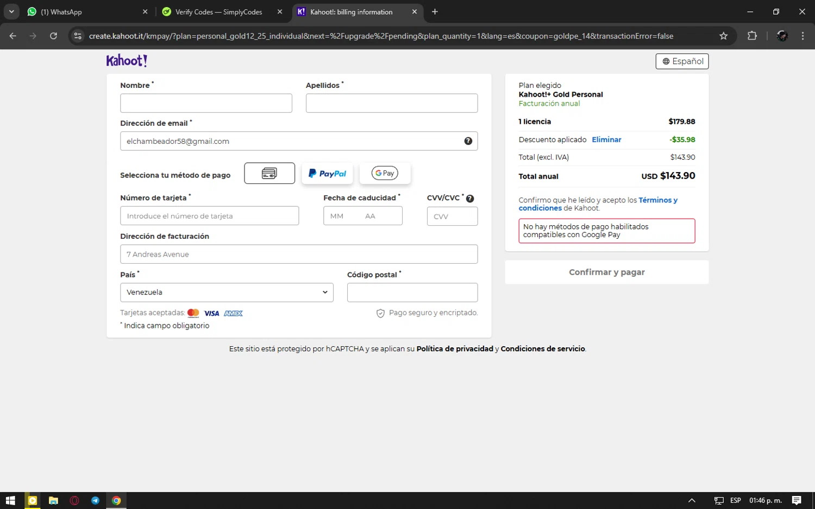Click Eliminar to remove applied discount
815x509 pixels.
click(x=606, y=139)
